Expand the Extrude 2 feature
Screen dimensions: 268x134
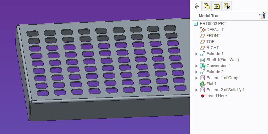(196, 72)
